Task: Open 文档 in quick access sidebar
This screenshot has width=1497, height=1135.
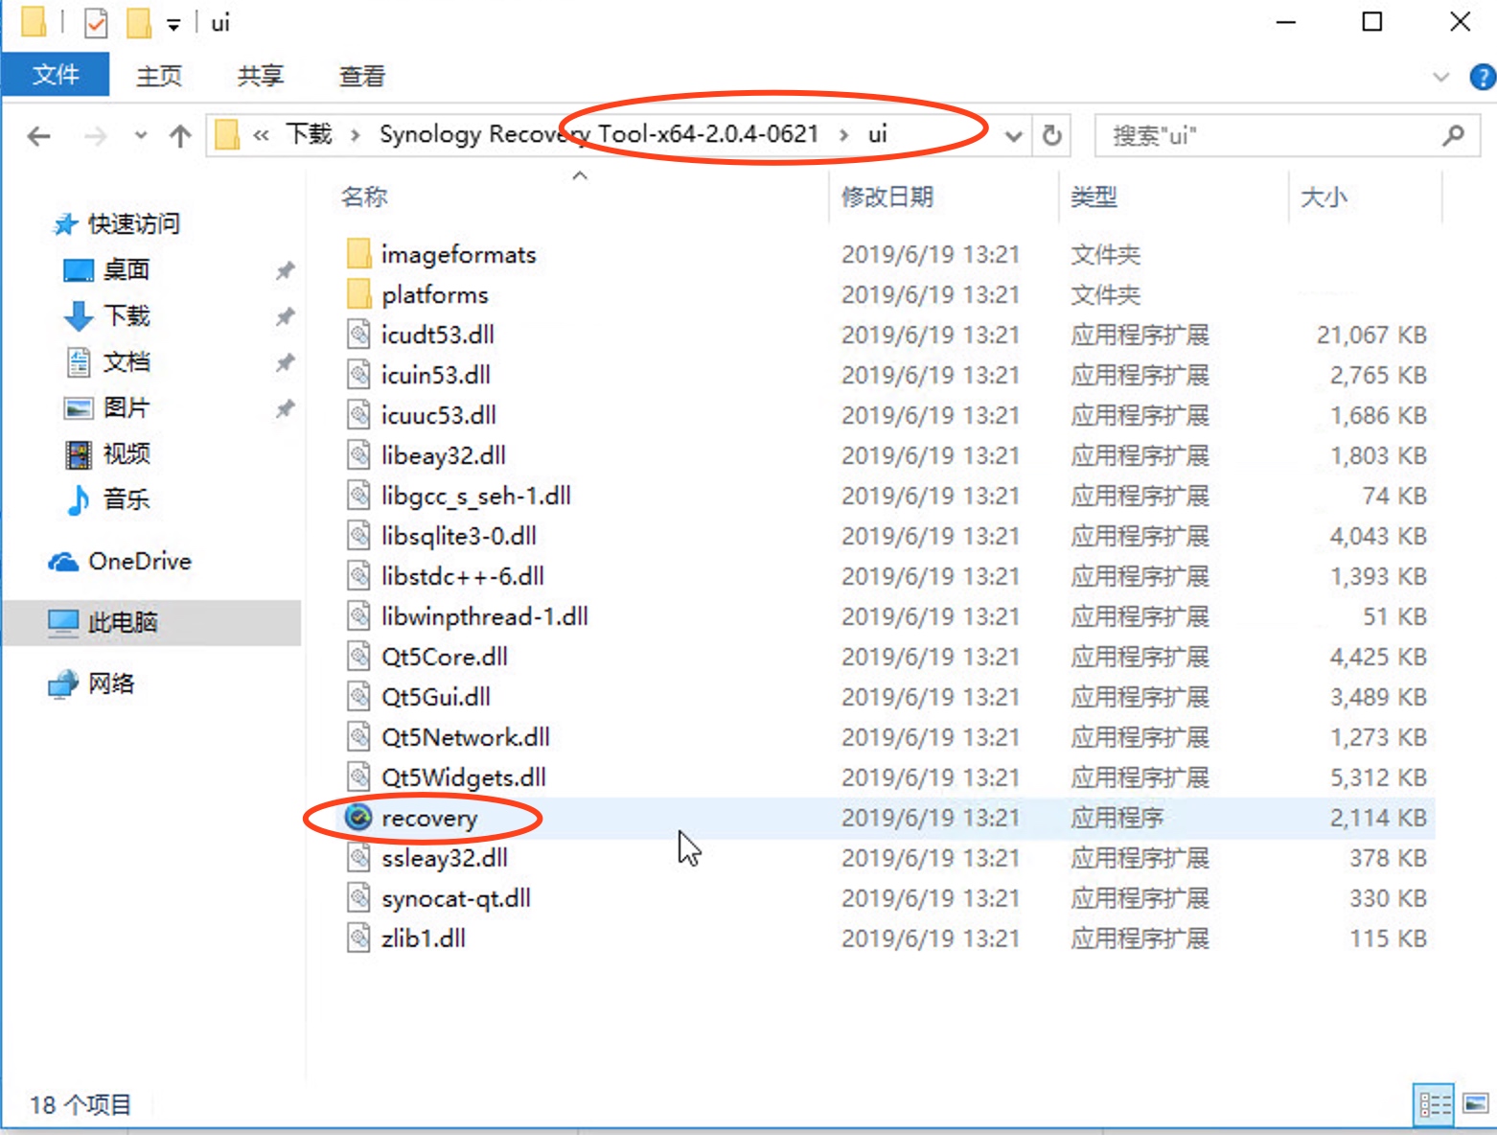Action: point(127,362)
